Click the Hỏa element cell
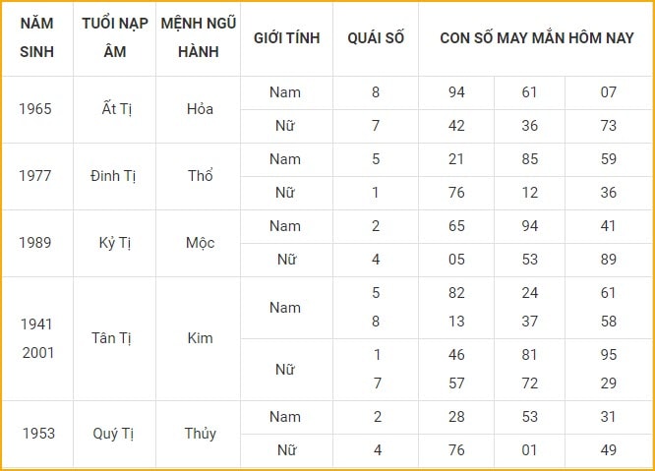Viewport: 655px width, 471px height. (199, 109)
